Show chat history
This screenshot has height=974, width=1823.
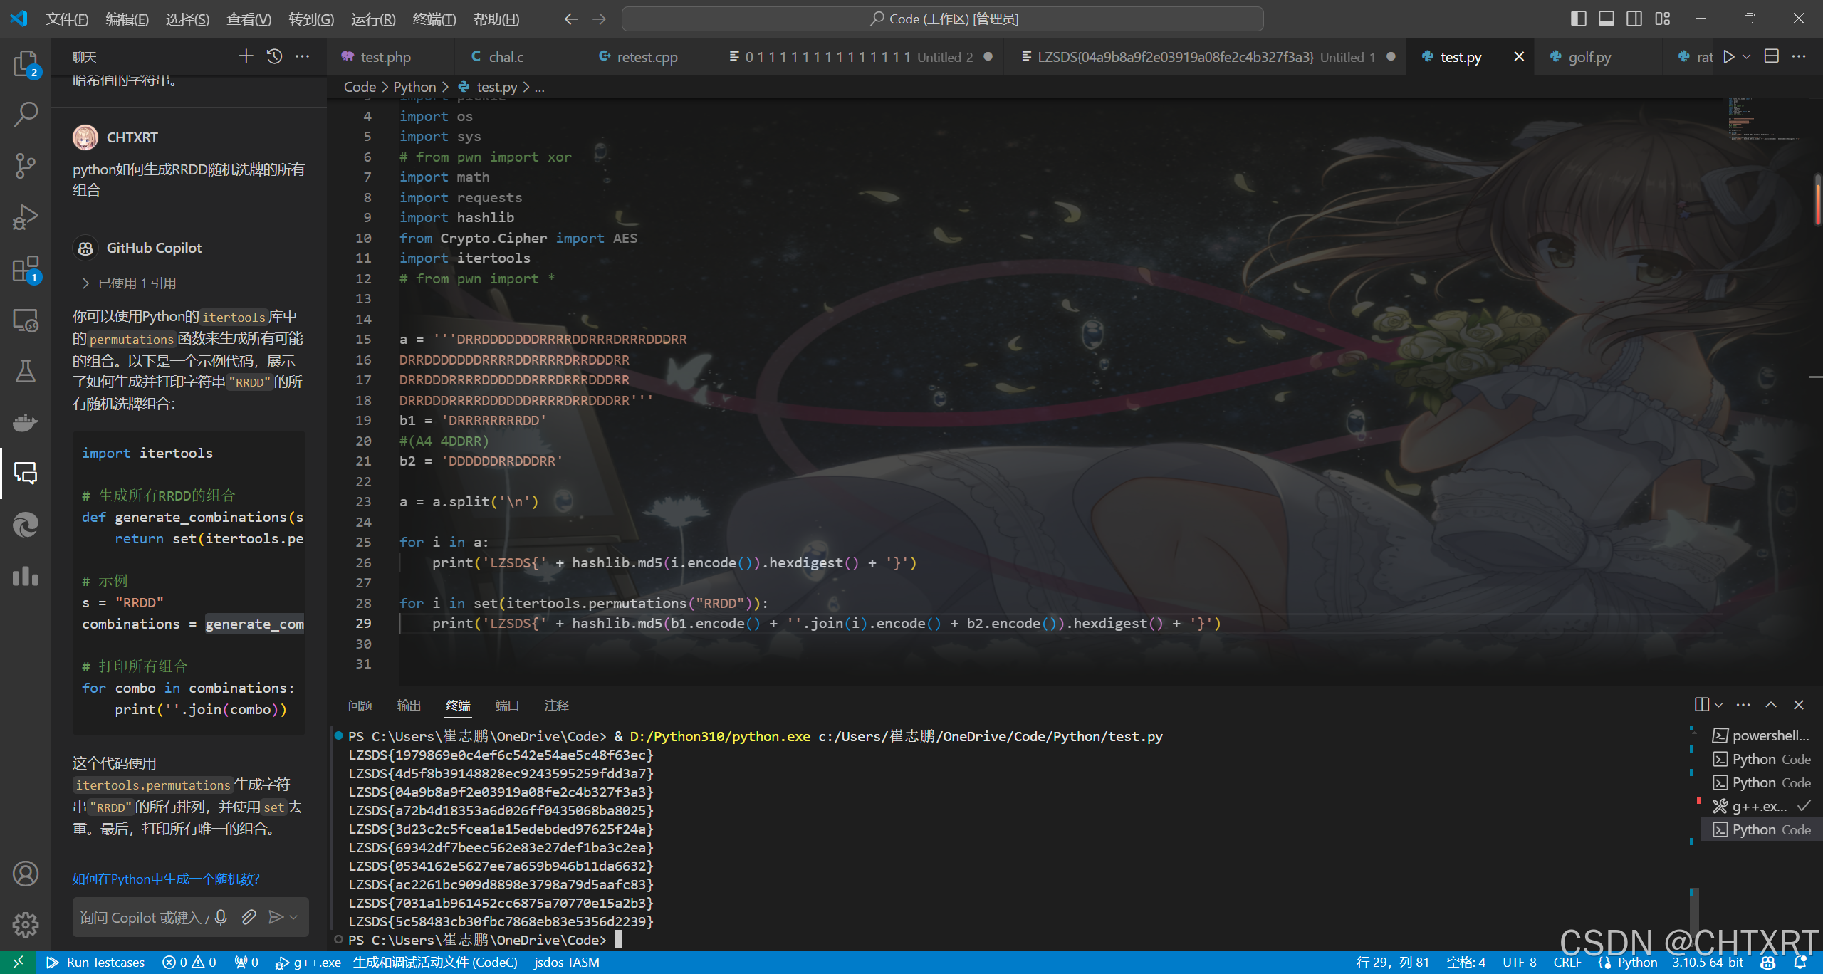[x=274, y=56]
